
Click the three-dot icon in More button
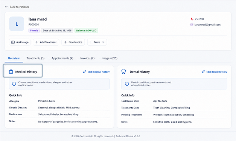(91, 42)
